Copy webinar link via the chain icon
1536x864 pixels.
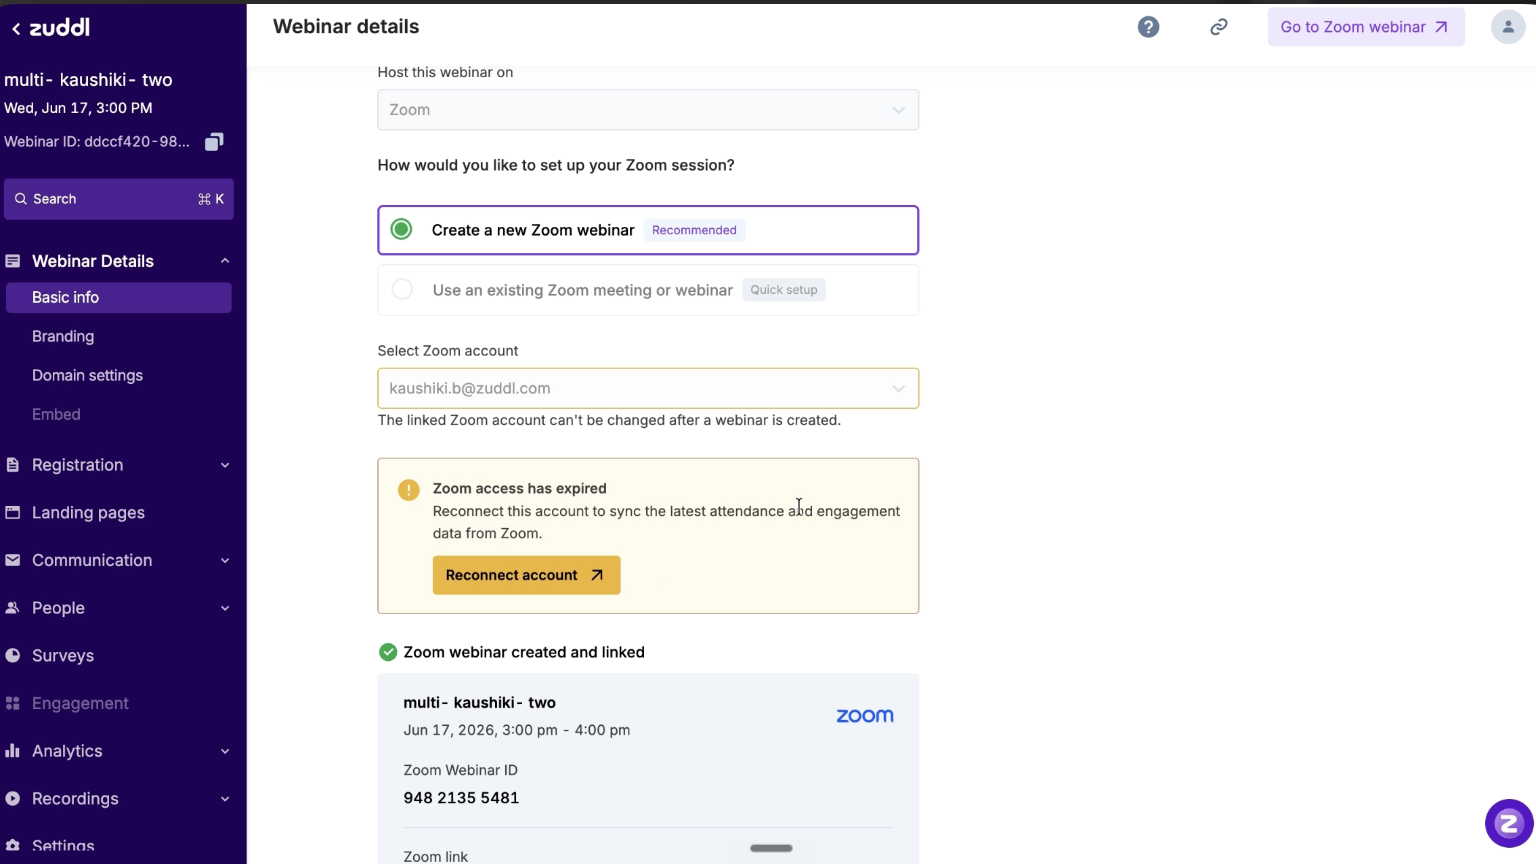pyautogui.click(x=1218, y=27)
